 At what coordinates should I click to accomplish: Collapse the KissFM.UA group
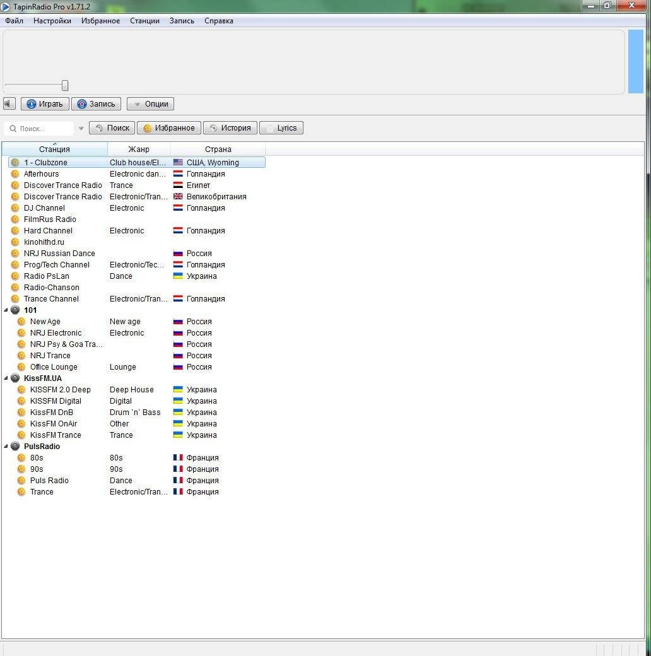click(x=6, y=378)
